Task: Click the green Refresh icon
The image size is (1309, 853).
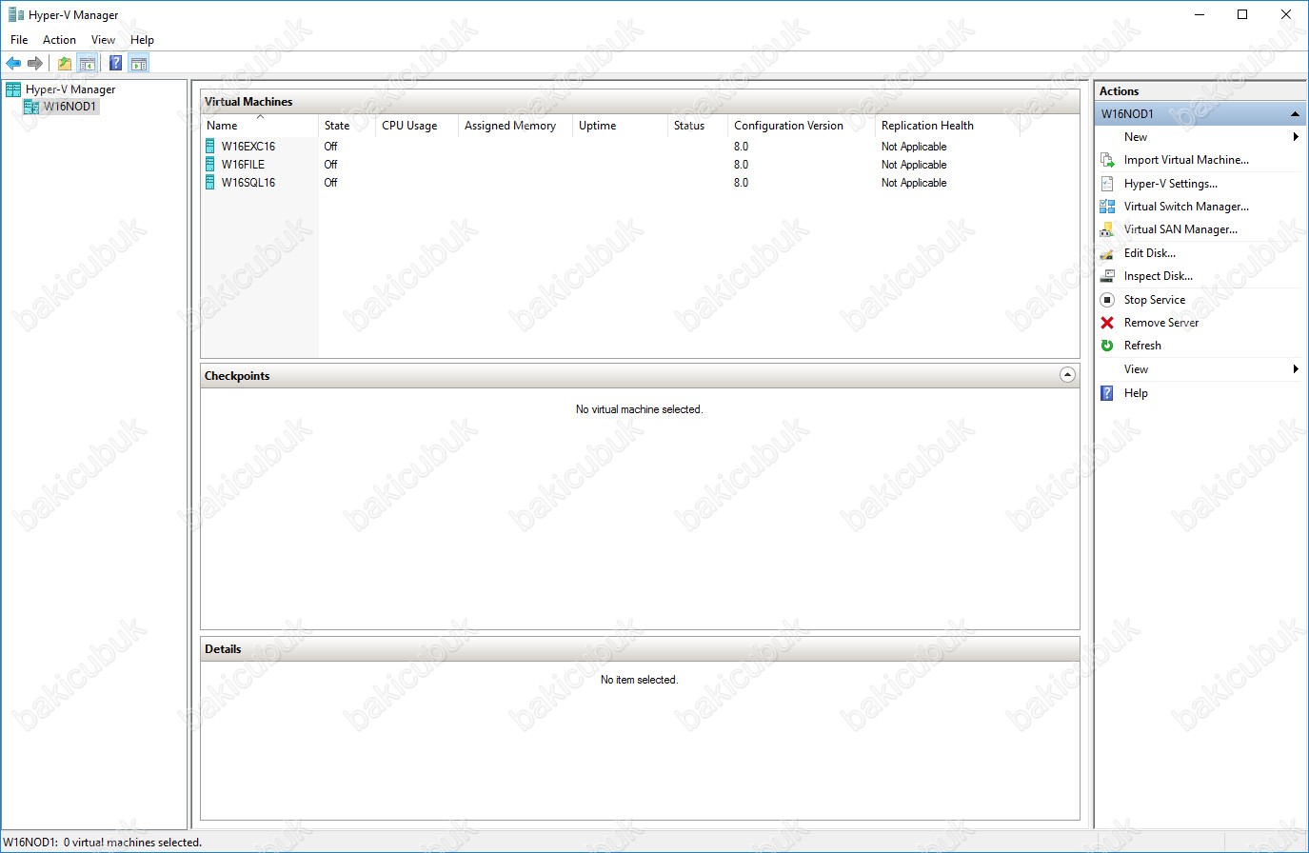Action: (x=1107, y=346)
